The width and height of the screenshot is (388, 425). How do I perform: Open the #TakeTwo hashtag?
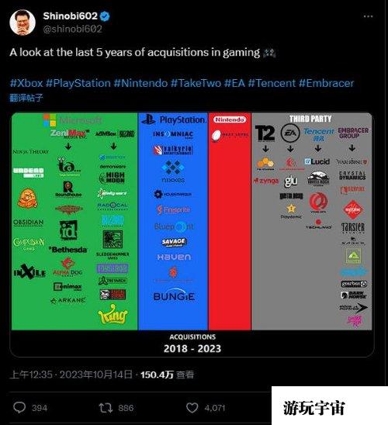pyautogui.click(x=196, y=83)
